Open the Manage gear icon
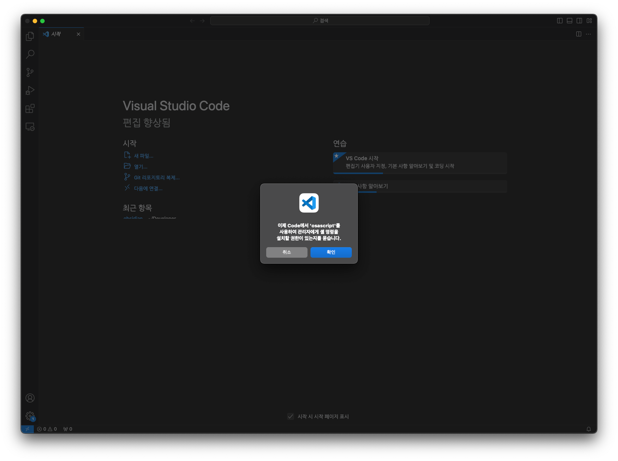The image size is (618, 461). [30, 416]
